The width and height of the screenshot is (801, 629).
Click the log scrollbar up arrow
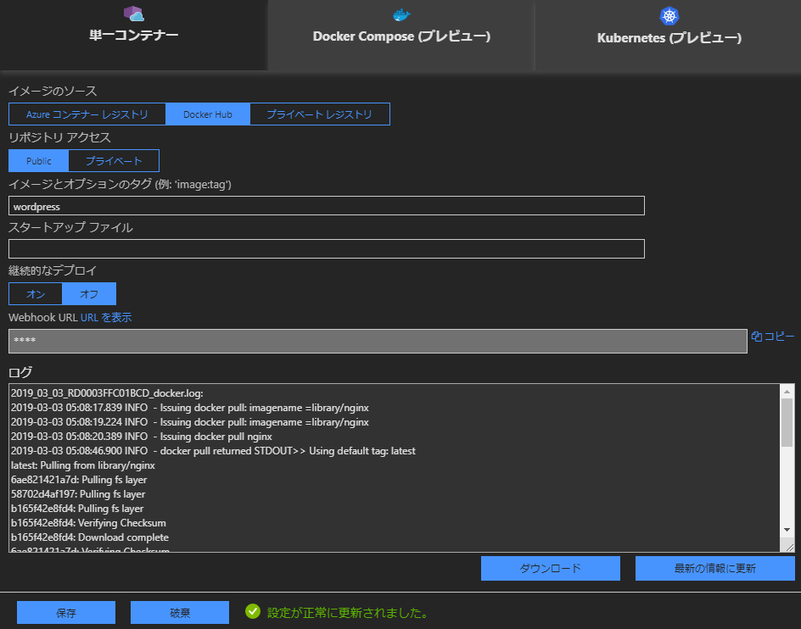787,392
